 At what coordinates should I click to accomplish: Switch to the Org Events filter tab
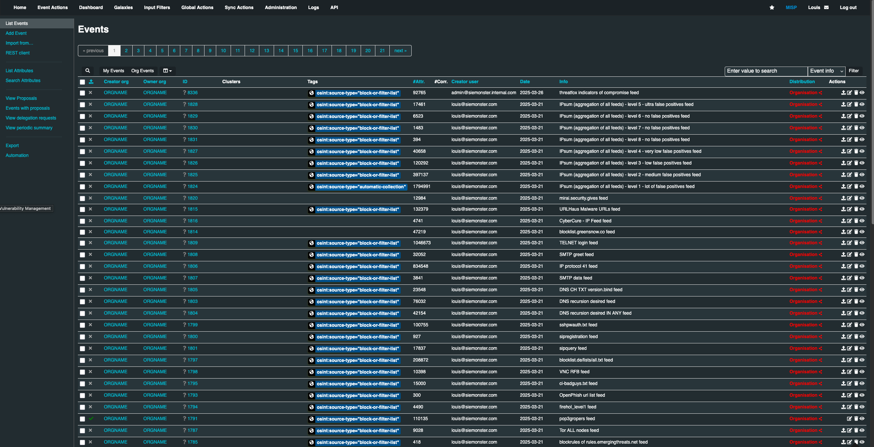click(x=142, y=71)
